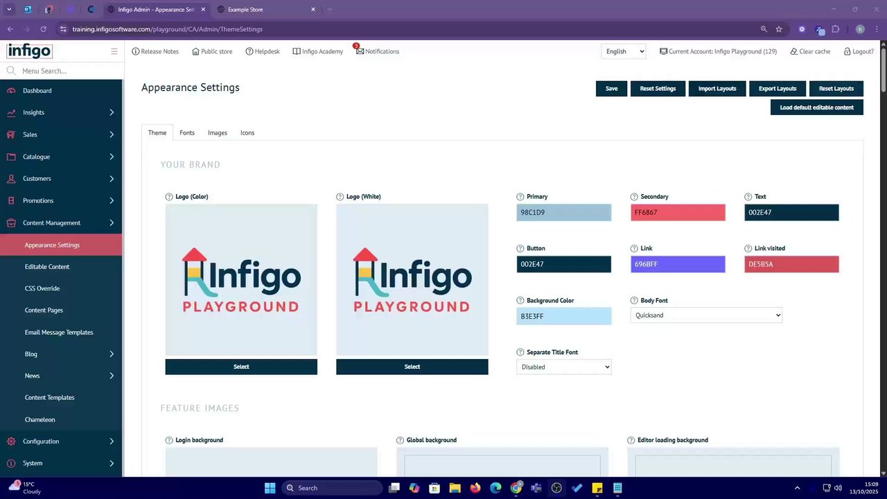The image size is (887, 499).
Task: Open File Explorer from the taskbar
Action: click(x=455, y=488)
